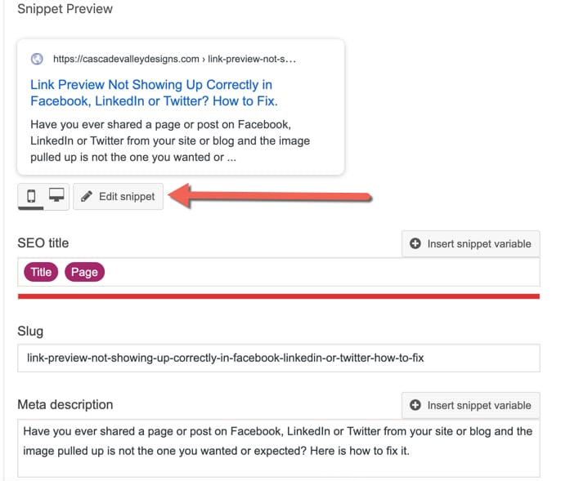Click plus icon beside SEO title variable button
The width and height of the screenshot is (561, 481).
[415, 243]
